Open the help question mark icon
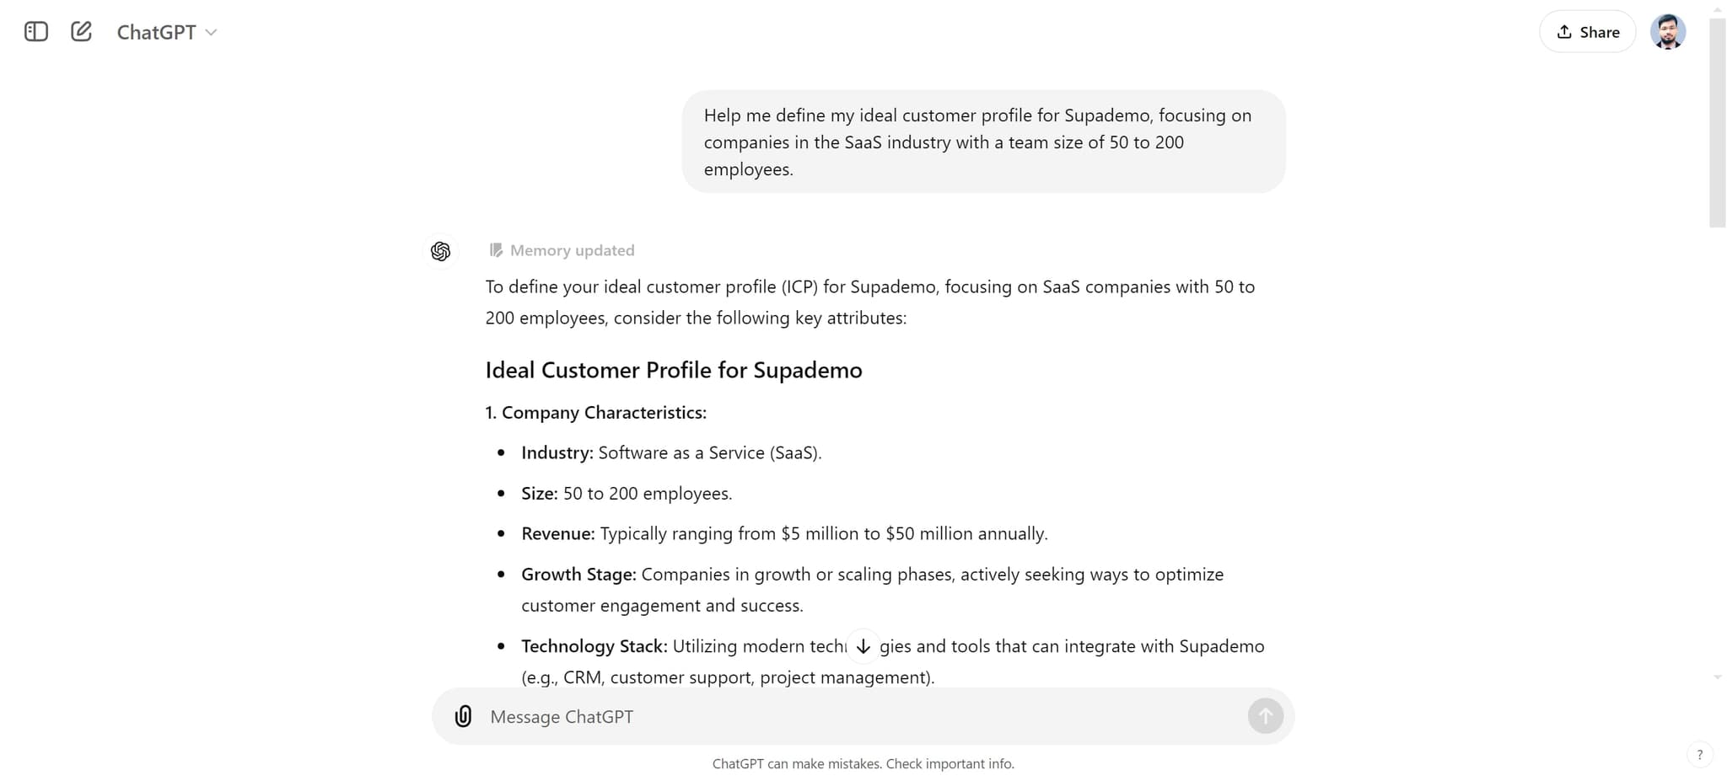1727x781 pixels. 1700,754
